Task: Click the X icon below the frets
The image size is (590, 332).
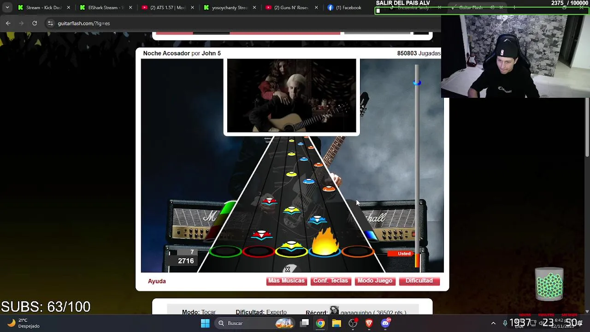Action: (287, 269)
